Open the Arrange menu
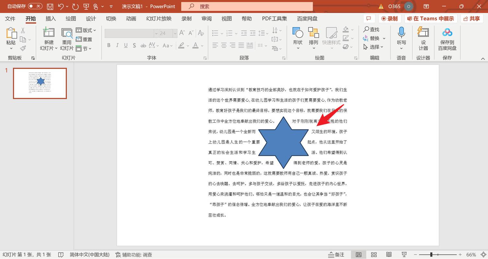The height and width of the screenshot is (259, 488). pyautogui.click(x=313, y=38)
